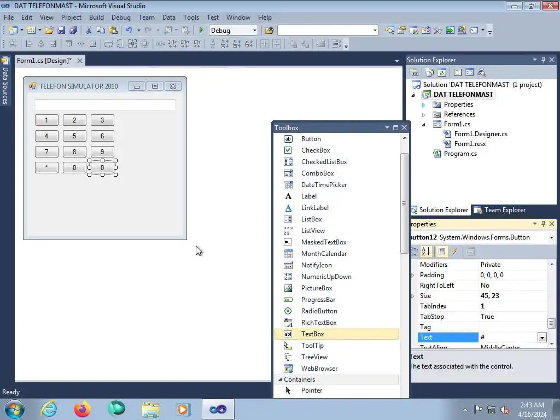Click the Align Tops layout toolbar icon
560x420 pixels.
click(69, 44)
